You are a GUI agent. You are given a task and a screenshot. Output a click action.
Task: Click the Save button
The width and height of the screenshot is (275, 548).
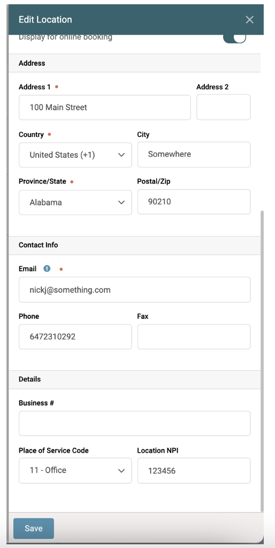coord(34,528)
